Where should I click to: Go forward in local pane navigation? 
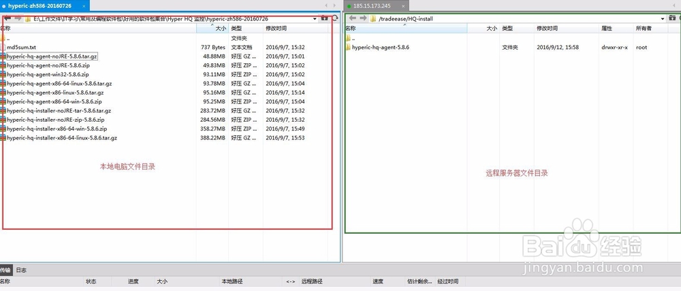coord(17,18)
